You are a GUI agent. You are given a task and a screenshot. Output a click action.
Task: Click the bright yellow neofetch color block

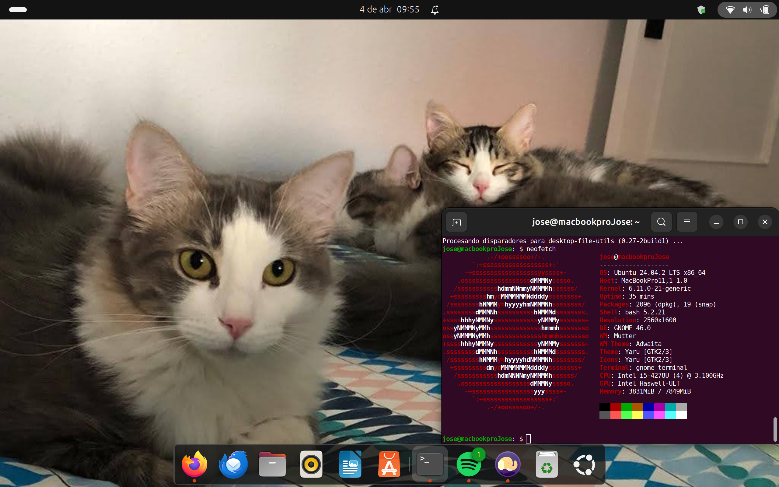pyautogui.click(x=638, y=415)
